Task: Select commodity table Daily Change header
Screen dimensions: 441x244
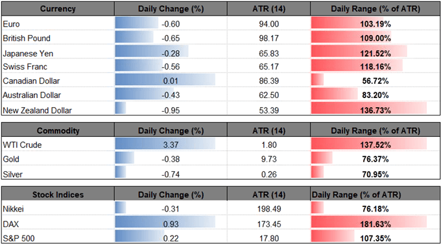Action: point(171,130)
